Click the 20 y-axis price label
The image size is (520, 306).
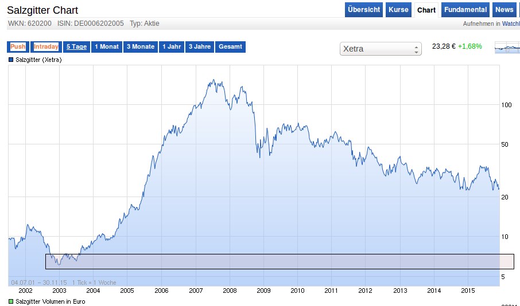point(505,197)
